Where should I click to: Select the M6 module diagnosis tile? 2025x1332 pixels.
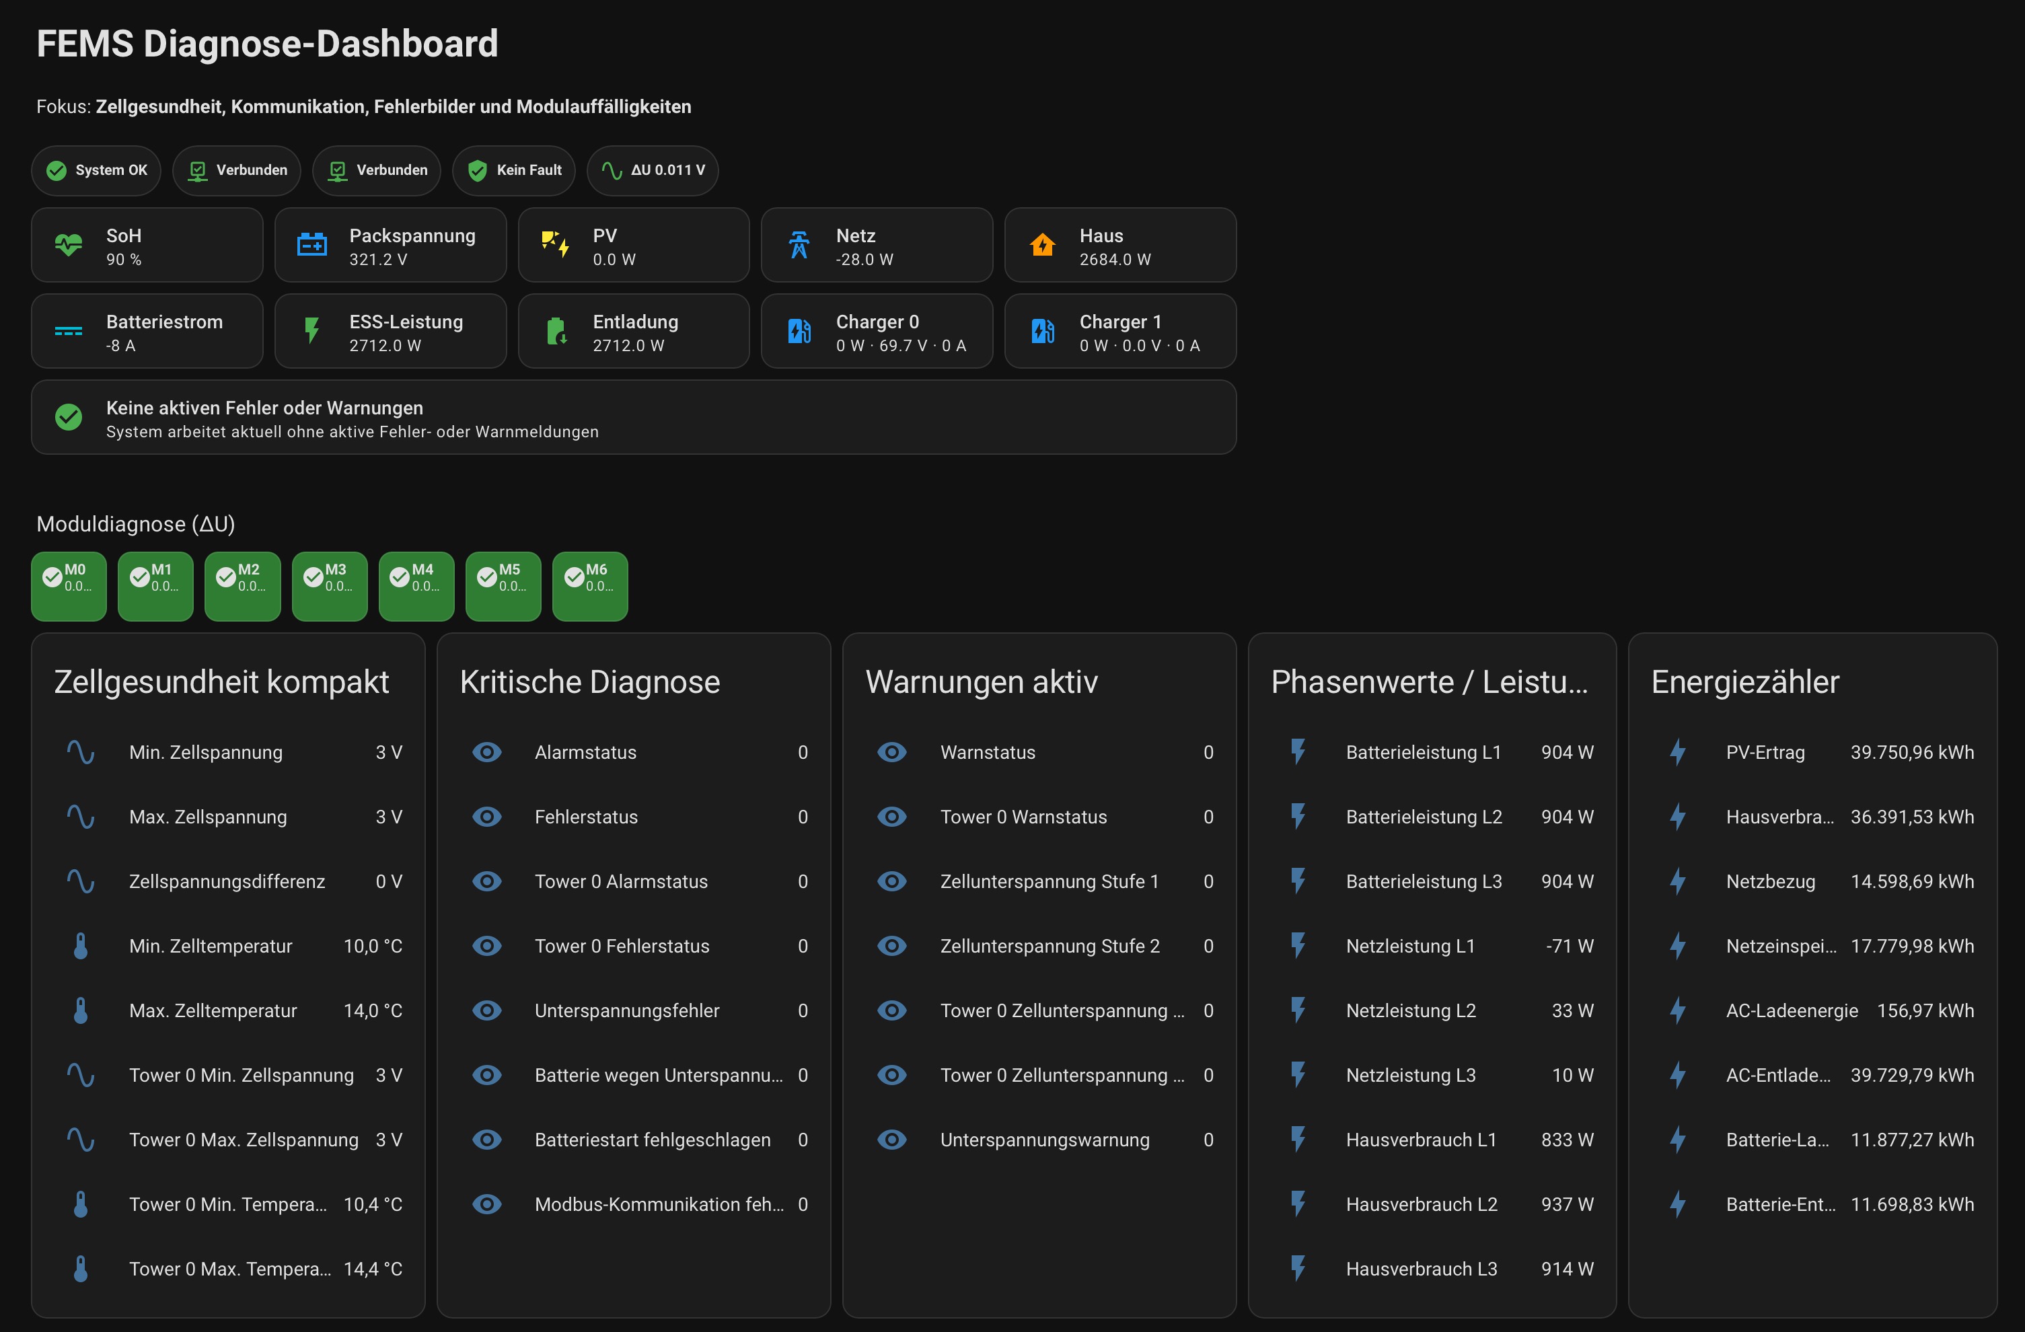(589, 586)
